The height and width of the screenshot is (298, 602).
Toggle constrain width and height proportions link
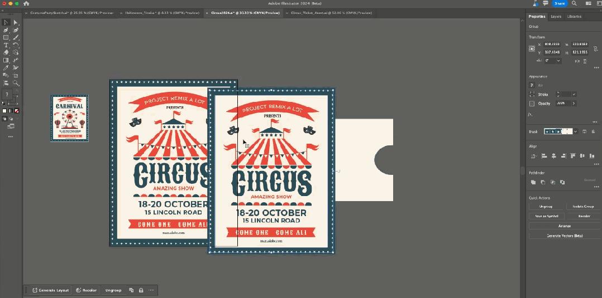[x=596, y=48]
